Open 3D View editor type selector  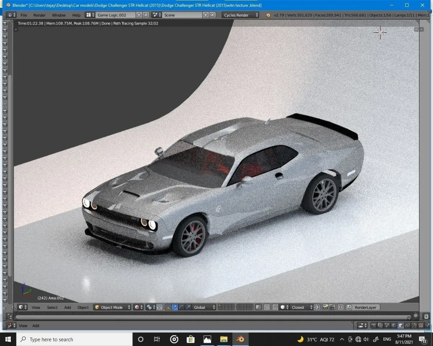click(x=23, y=307)
